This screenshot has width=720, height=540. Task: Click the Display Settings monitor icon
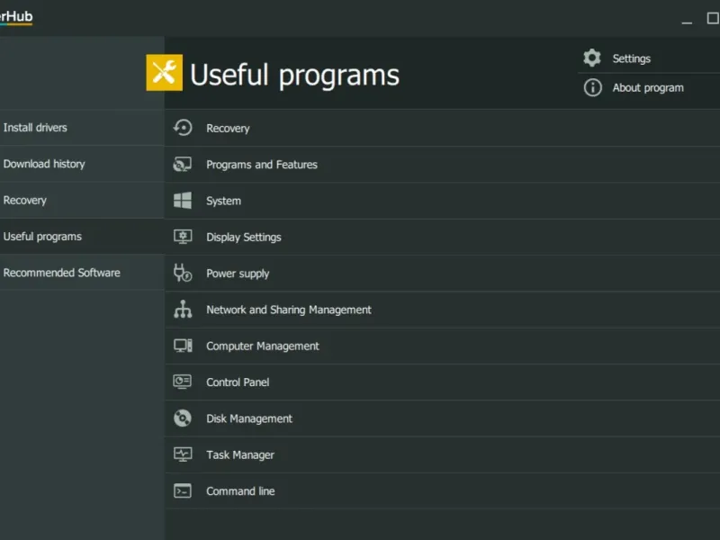tap(183, 237)
